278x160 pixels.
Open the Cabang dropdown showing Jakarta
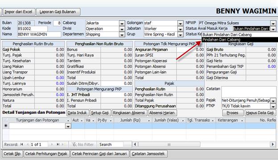point(122,23)
